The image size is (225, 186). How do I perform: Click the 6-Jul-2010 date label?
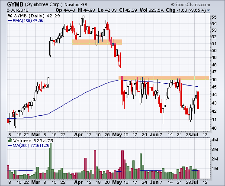click(x=18, y=10)
